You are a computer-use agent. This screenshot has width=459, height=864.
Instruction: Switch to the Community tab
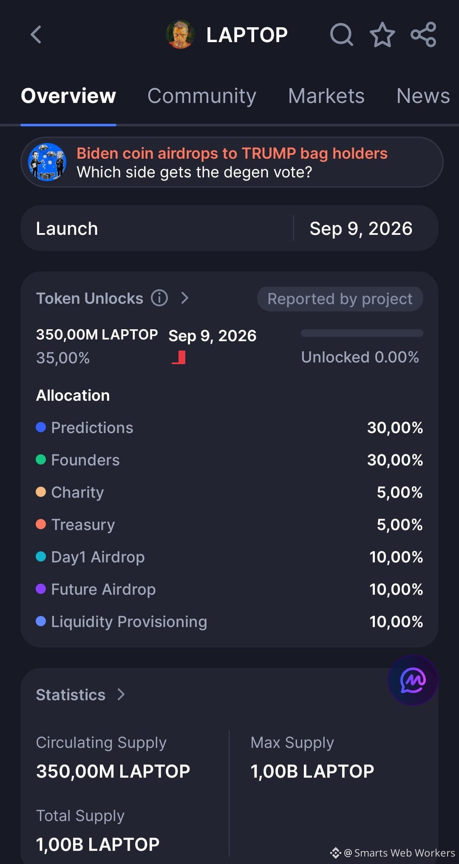(202, 96)
